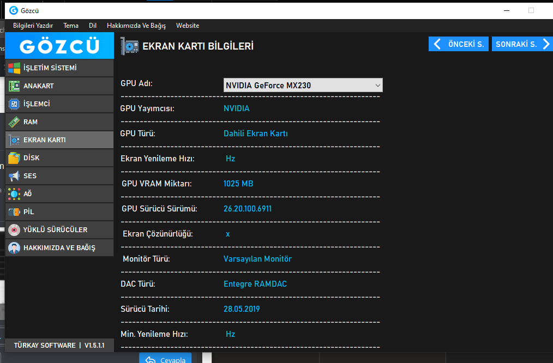Minimize the Gözcü window
The image size is (553, 363).
(507, 10)
